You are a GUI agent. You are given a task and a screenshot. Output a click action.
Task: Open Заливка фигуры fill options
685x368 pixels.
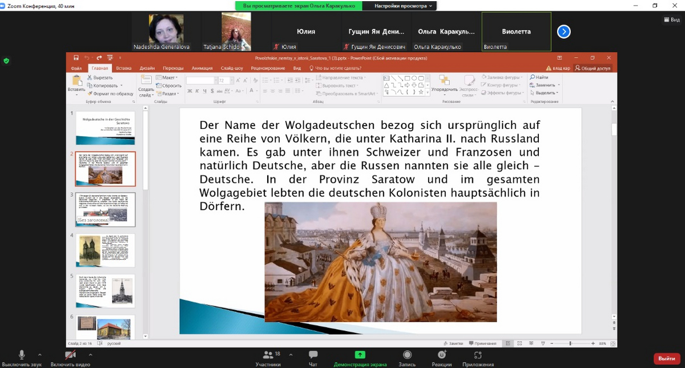(x=501, y=77)
